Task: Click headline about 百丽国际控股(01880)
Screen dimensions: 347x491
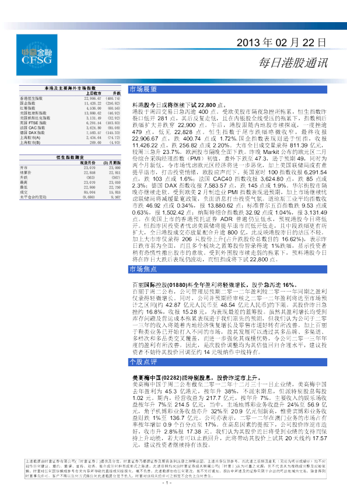Action: pos(215,285)
